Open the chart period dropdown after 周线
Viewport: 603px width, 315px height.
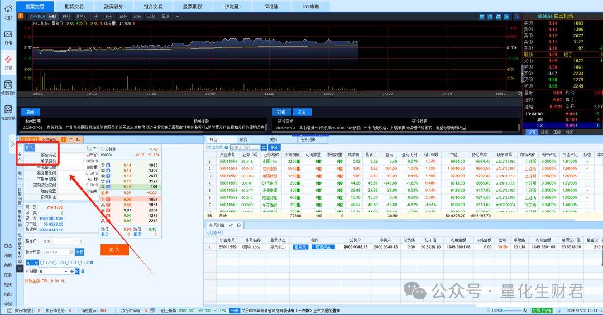click(x=178, y=17)
